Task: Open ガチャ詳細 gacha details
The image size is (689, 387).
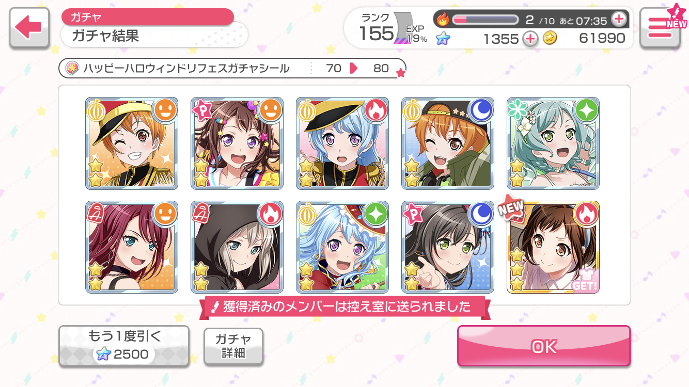Action: point(233,346)
